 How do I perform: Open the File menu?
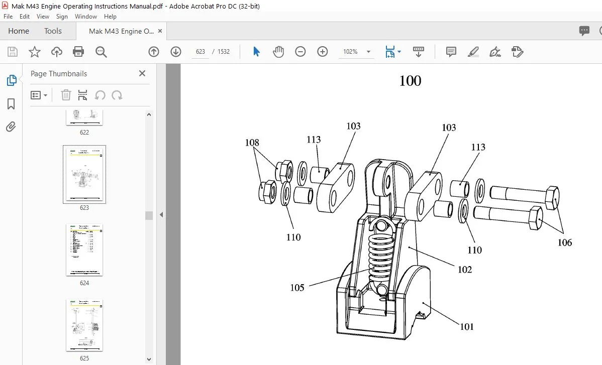click(8, 17)
